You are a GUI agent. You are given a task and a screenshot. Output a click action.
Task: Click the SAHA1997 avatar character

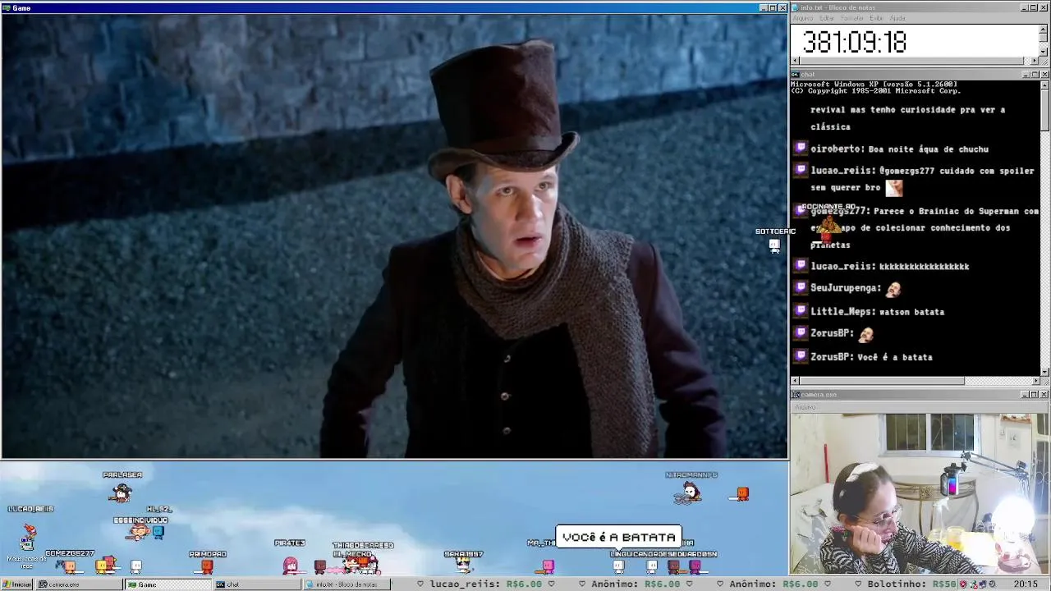463,565
